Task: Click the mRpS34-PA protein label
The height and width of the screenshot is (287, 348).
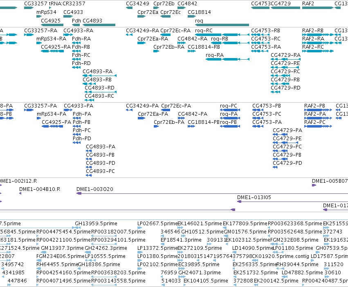Action: tap(52, 114)
